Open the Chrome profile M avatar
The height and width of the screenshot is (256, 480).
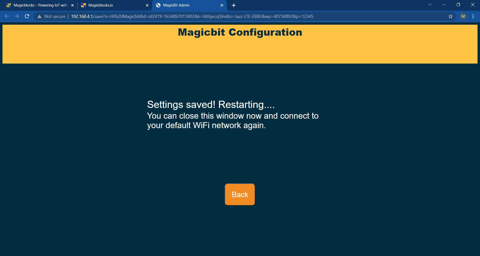pos(463,16)
